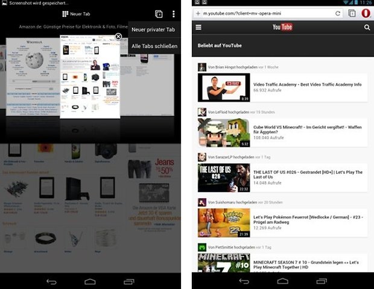Open MINECRAFT SEASON 7 # 10 title
The height and width of the screenshot is (289, 374).
[306, 265]
